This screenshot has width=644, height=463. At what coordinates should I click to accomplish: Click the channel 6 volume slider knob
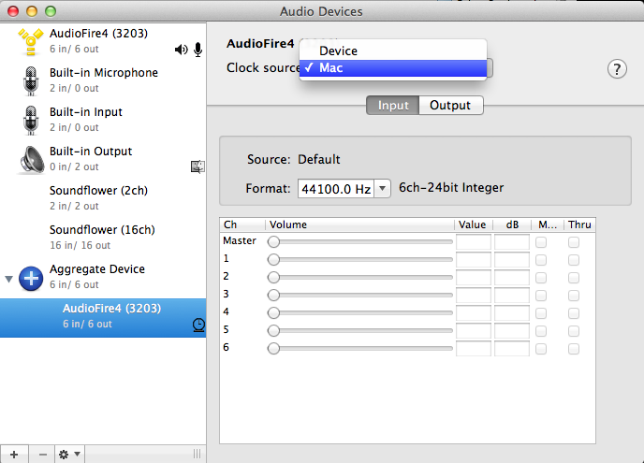pos(273,349)
